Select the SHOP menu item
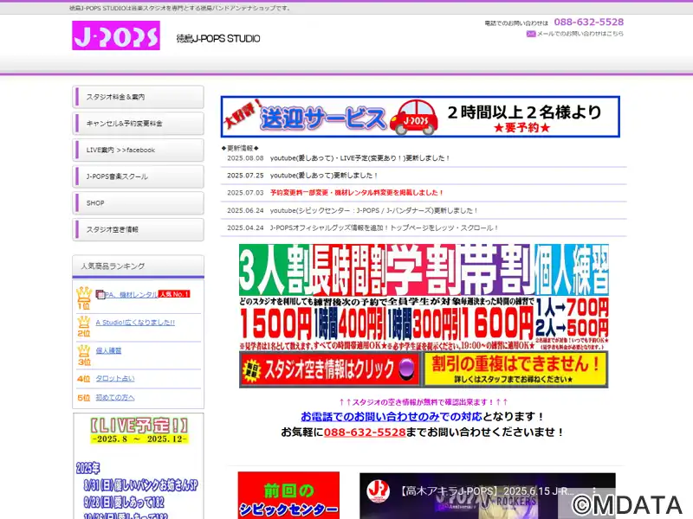693x519 pixels. pyautogui.click(x=138, y=202)
